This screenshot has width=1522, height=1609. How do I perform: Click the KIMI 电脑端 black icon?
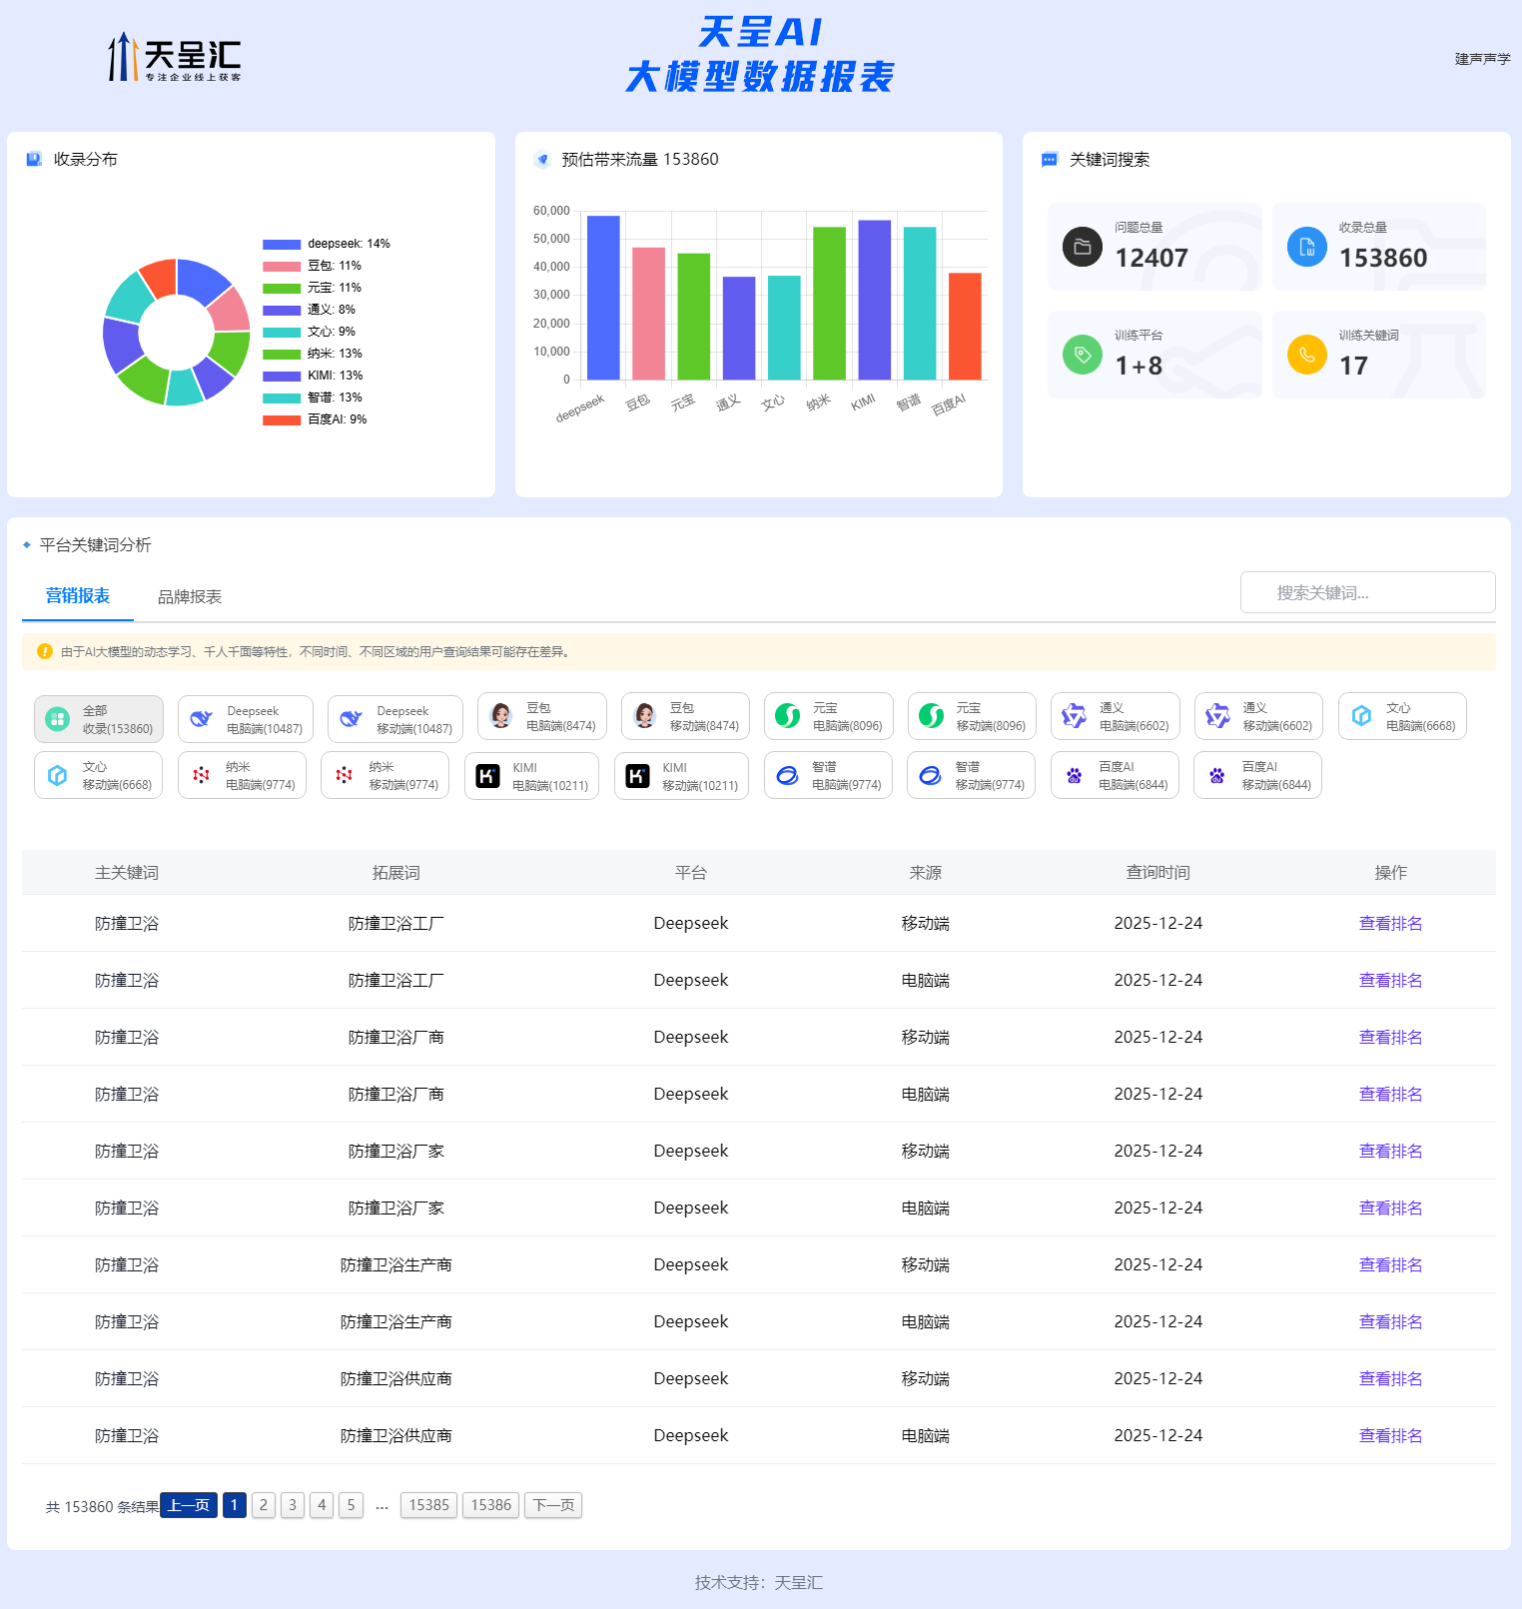(487, 776)
